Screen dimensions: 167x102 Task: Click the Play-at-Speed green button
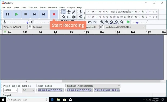[128, 22]
